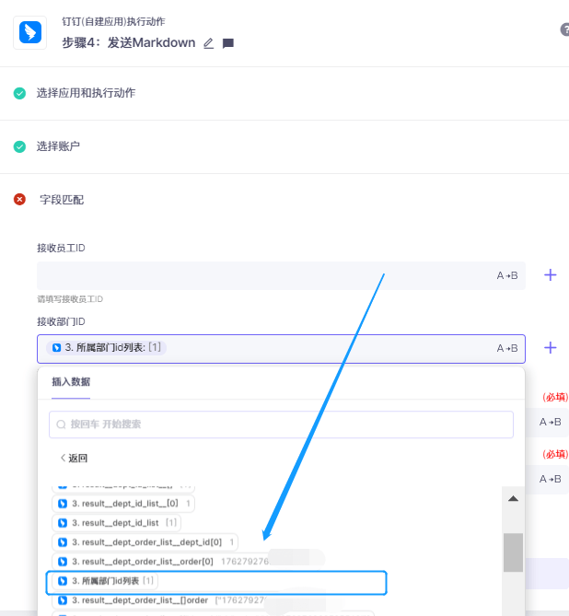Toggle A→B below second 必填 label
This screenshot has height=616, width=569.
click(550, 480)
